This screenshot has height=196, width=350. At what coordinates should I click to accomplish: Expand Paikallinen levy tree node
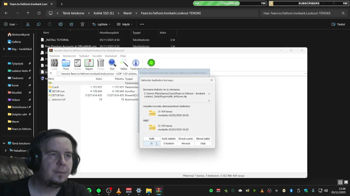tap(5, 151)
